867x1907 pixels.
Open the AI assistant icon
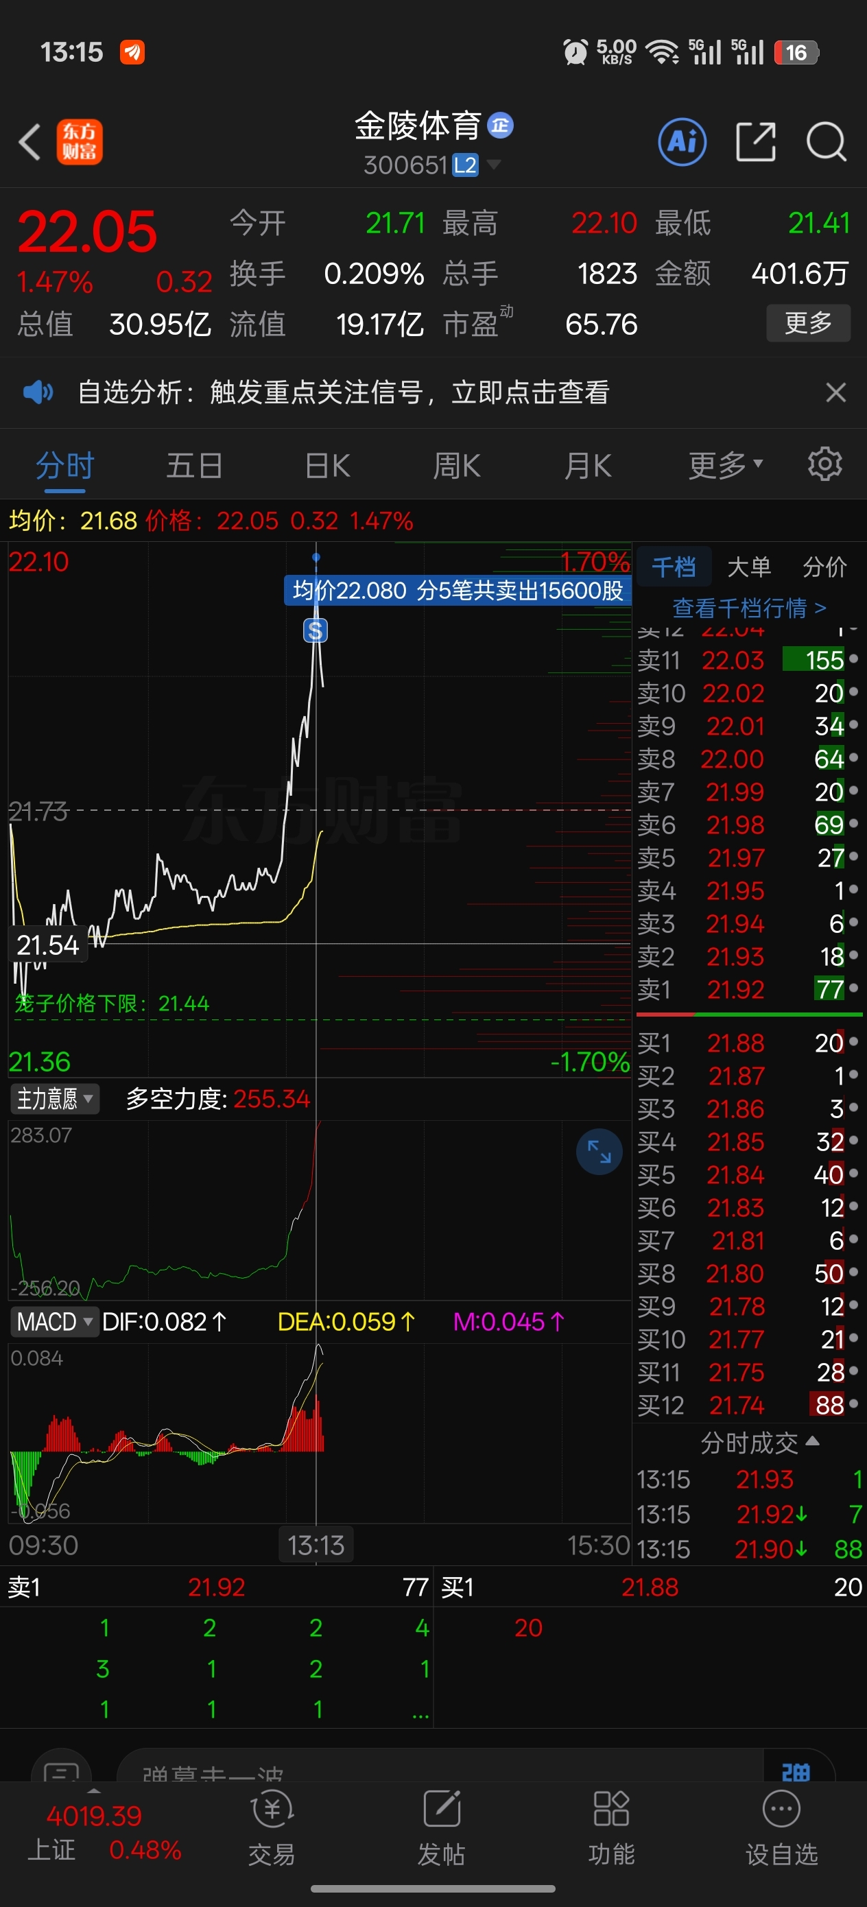coord(682,141)
